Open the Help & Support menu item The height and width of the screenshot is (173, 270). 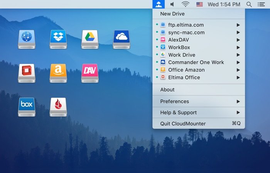point(199,113)
